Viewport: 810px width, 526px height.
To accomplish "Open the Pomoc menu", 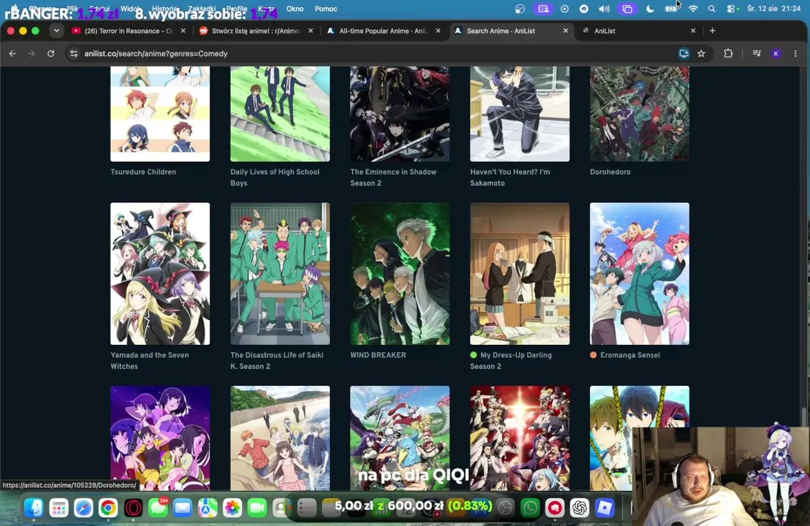I will pos(326,9).
